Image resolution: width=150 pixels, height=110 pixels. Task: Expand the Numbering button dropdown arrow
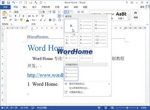(x=68, y=12)
